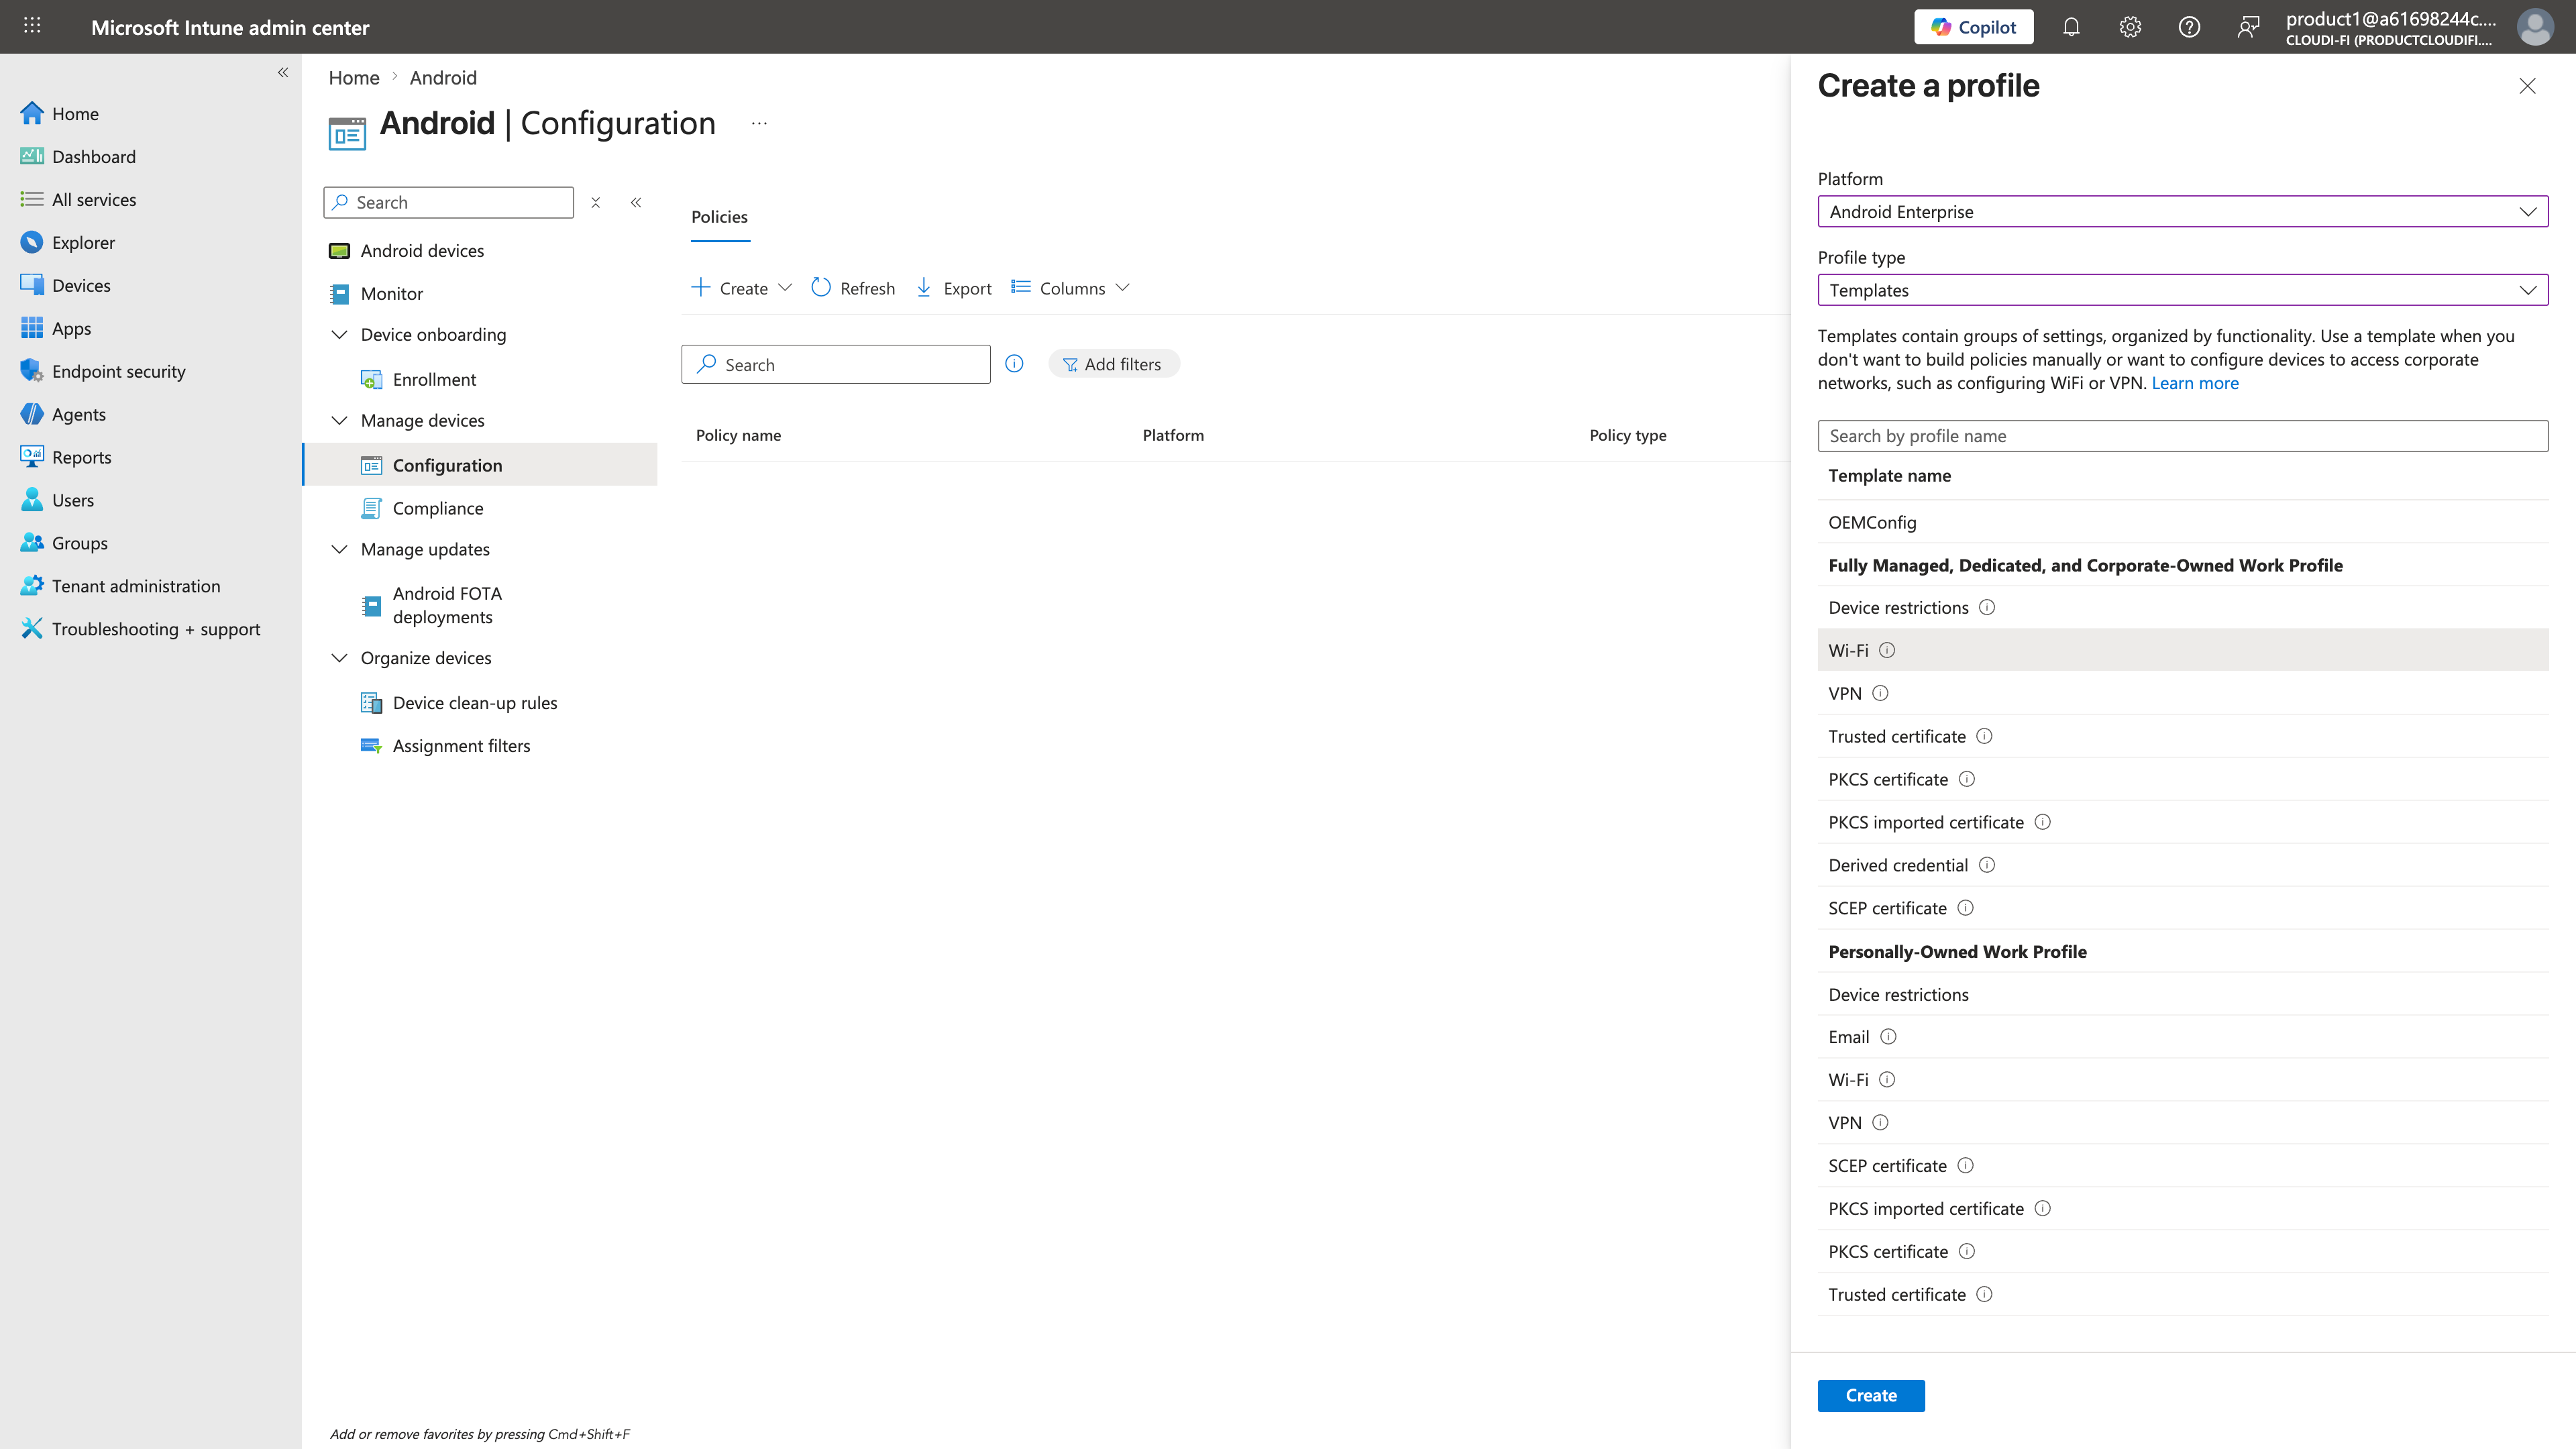Select the OEMConfig template
This screenshot has height=1449, width=2576.
2182,523
